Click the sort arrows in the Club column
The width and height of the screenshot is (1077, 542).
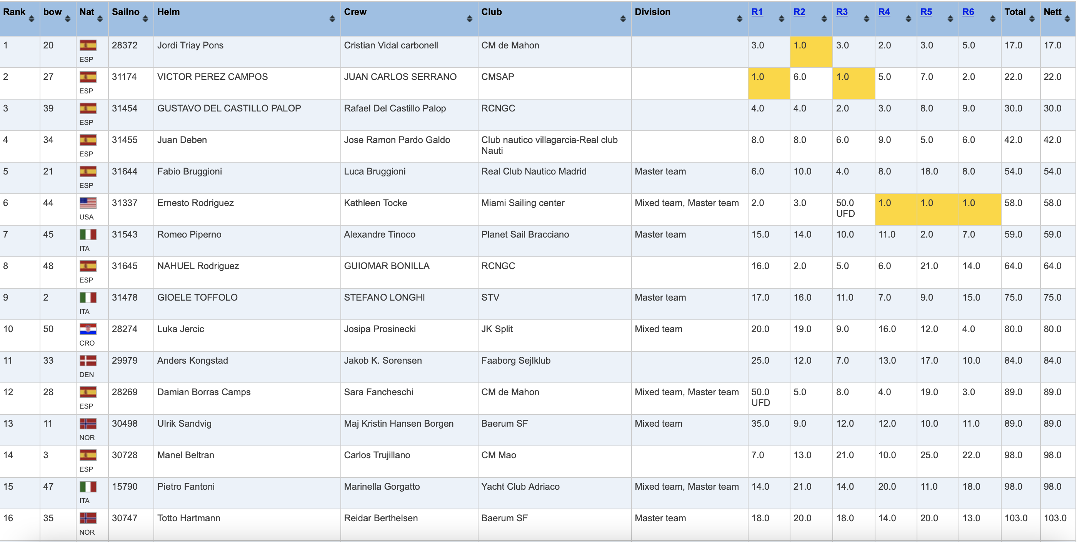(623, 19)
